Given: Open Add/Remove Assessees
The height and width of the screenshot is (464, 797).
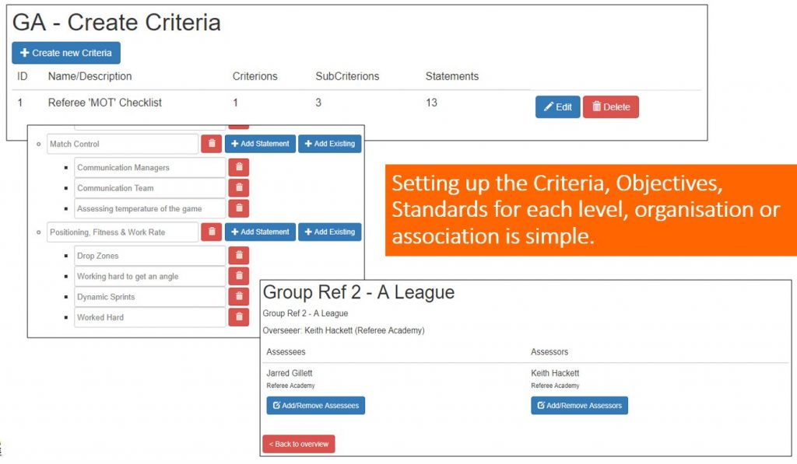Looking at the screenshot, I should click(x=315, y=406).
